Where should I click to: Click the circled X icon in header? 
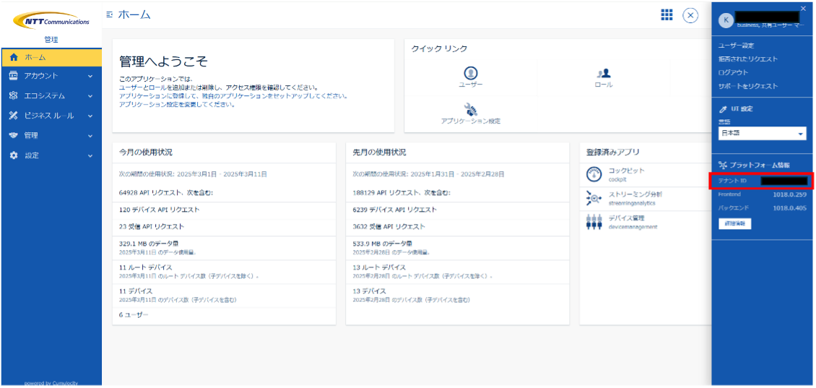click(690, 16)
